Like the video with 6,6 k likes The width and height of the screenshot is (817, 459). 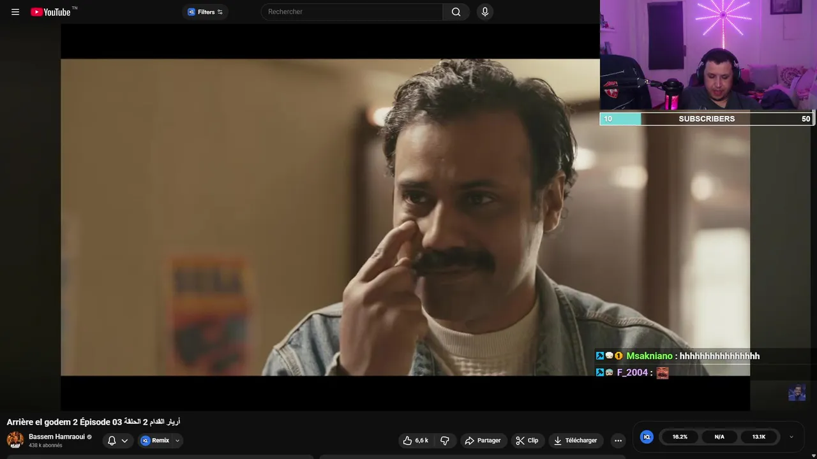coord(416,441)
